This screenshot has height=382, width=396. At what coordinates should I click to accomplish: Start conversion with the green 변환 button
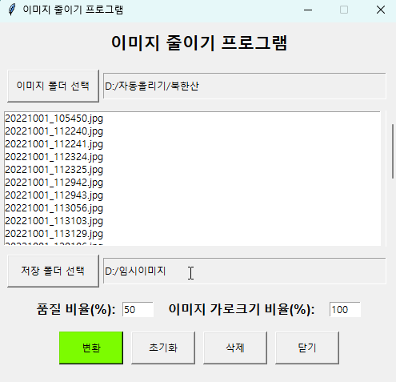[x=91, y=348]
